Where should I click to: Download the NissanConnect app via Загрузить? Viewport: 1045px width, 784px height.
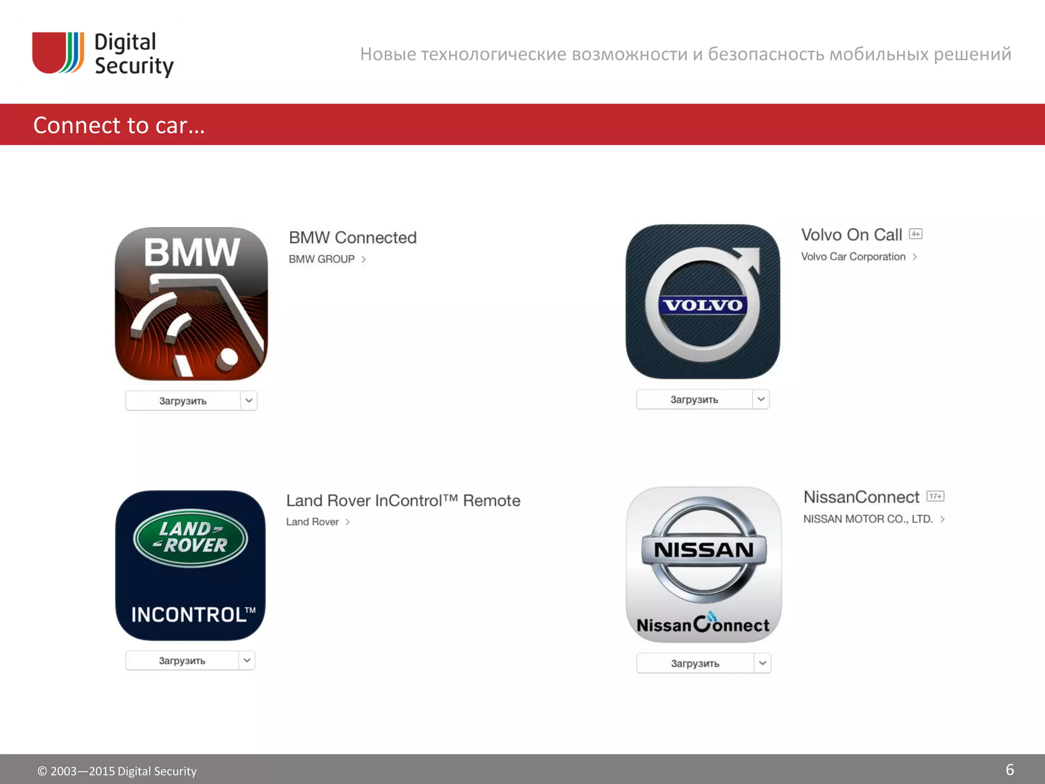pyautogui.click(x=695, y=664)
